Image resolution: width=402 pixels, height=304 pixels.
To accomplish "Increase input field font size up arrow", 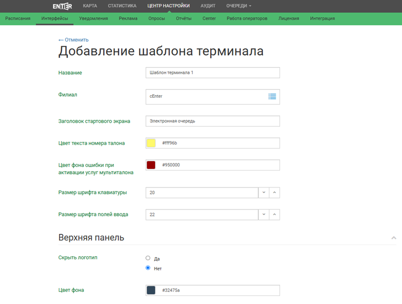I will tap(274, 215).
